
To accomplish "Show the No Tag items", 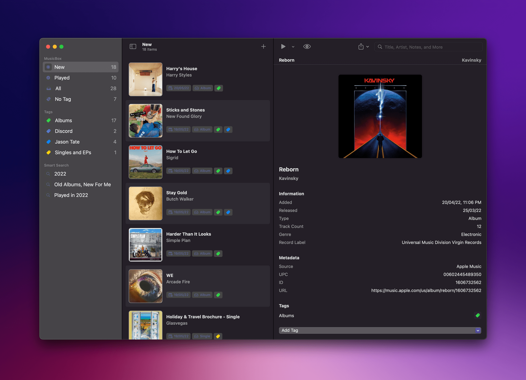I will pyautogui.click(x=81, y=99).
